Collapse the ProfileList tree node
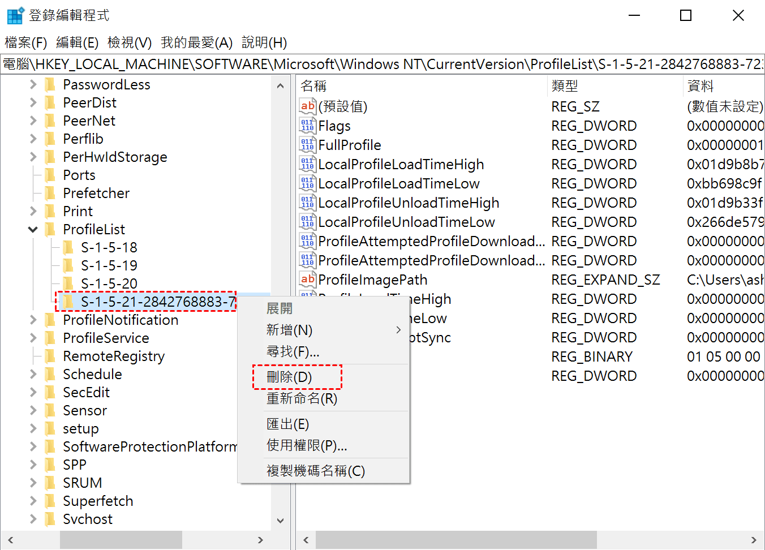This screenshot has height=550, width=765. point(33,230)
